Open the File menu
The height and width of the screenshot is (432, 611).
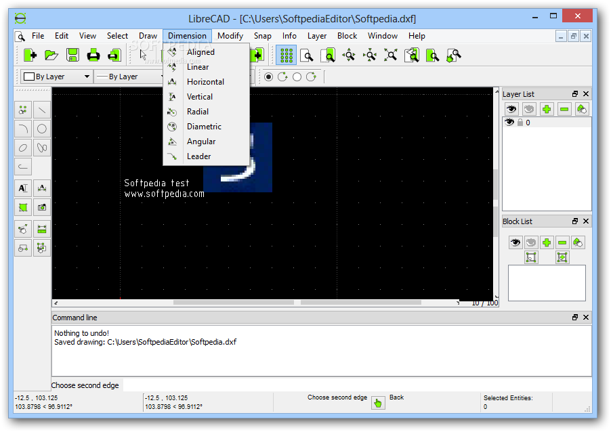(38, 36)
